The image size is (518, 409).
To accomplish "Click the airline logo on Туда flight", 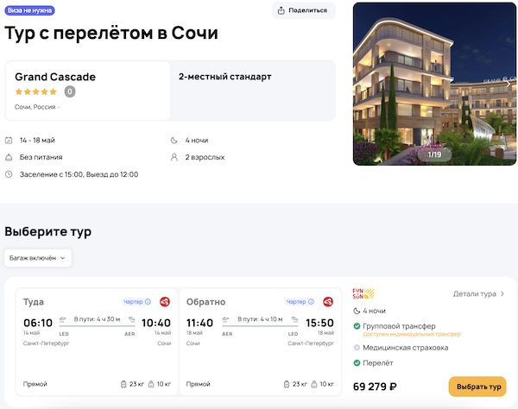I will (164, 302).
